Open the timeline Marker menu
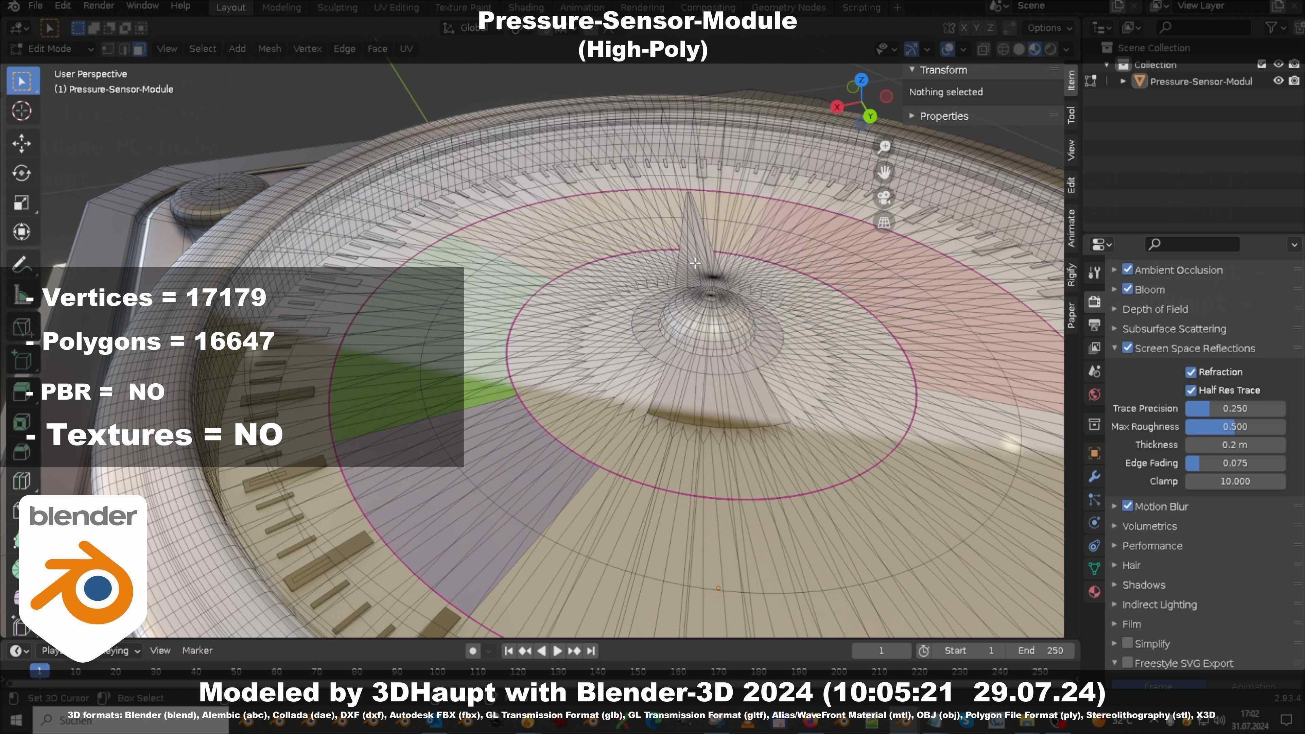The image size is (1305, 734). [197, 650]
